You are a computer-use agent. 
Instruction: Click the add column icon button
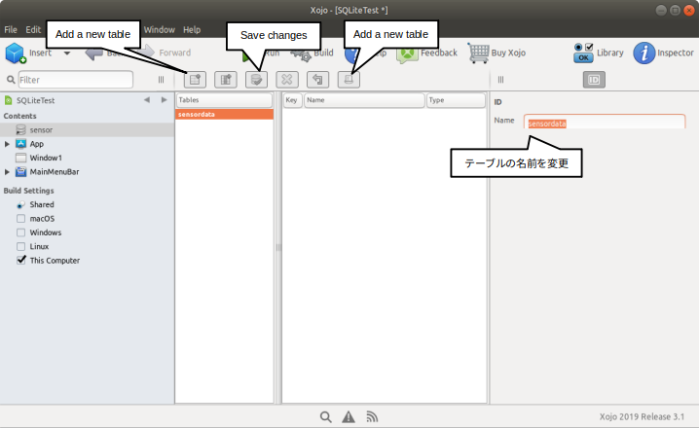click(226, 80)
